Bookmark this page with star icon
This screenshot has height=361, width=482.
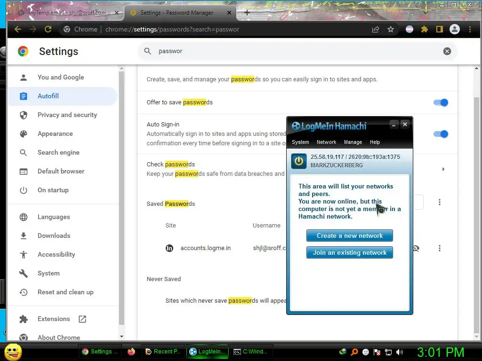390,30
